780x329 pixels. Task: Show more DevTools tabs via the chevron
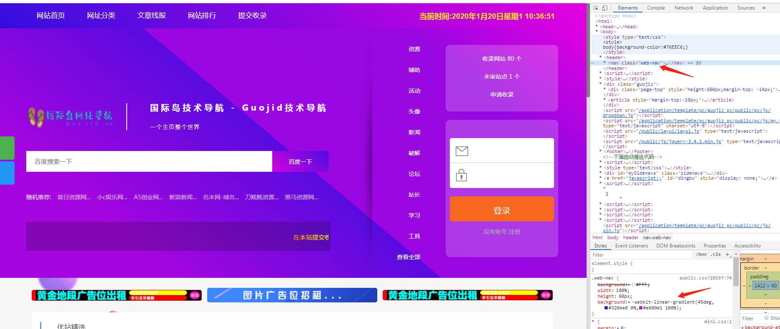(x=764, y=8)
